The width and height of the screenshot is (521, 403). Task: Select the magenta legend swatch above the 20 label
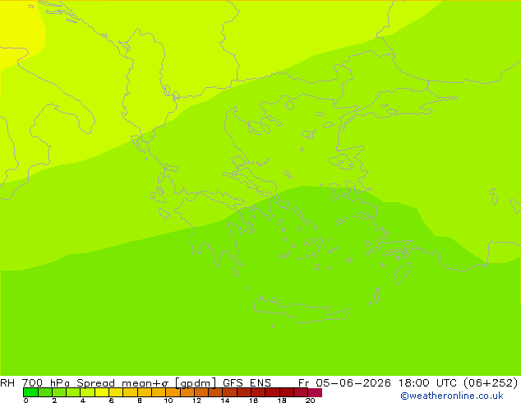[315, 392]
